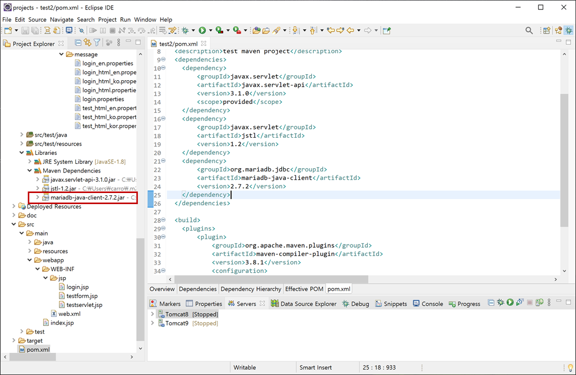Collapse All in Project Explorer
Viewport: 576px width, 375px height.
78,43
